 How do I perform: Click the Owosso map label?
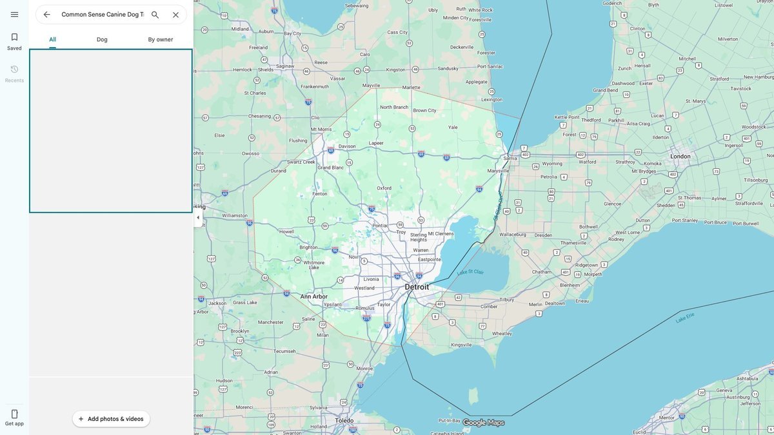pos(250,153)
